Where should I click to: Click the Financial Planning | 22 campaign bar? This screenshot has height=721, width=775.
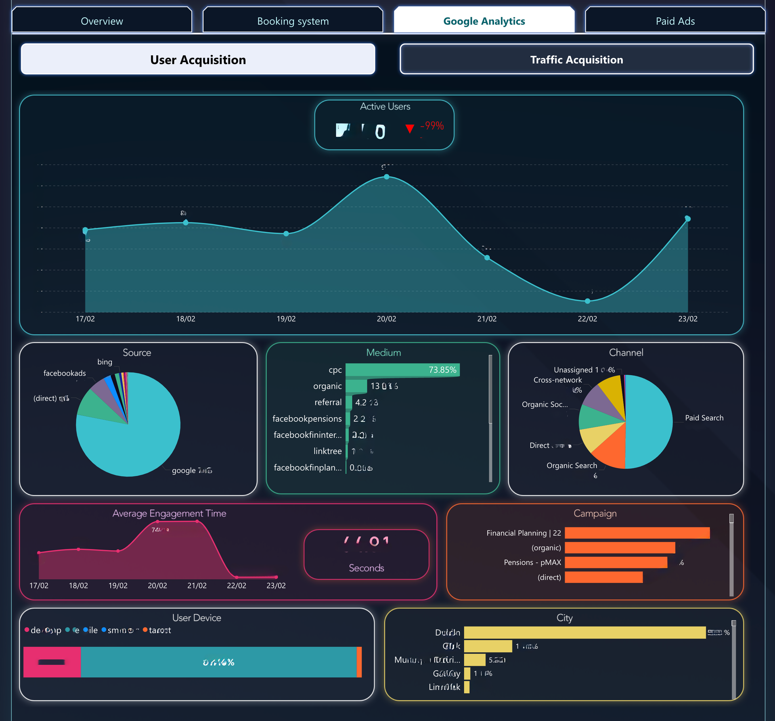637,533
